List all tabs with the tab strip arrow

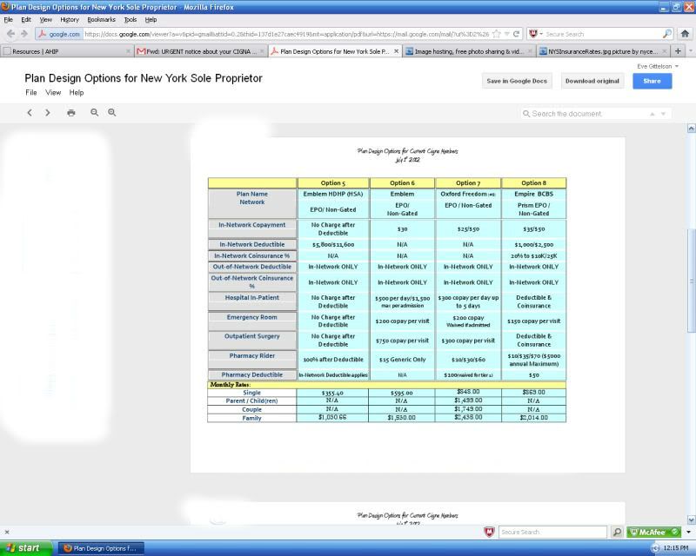690,51
